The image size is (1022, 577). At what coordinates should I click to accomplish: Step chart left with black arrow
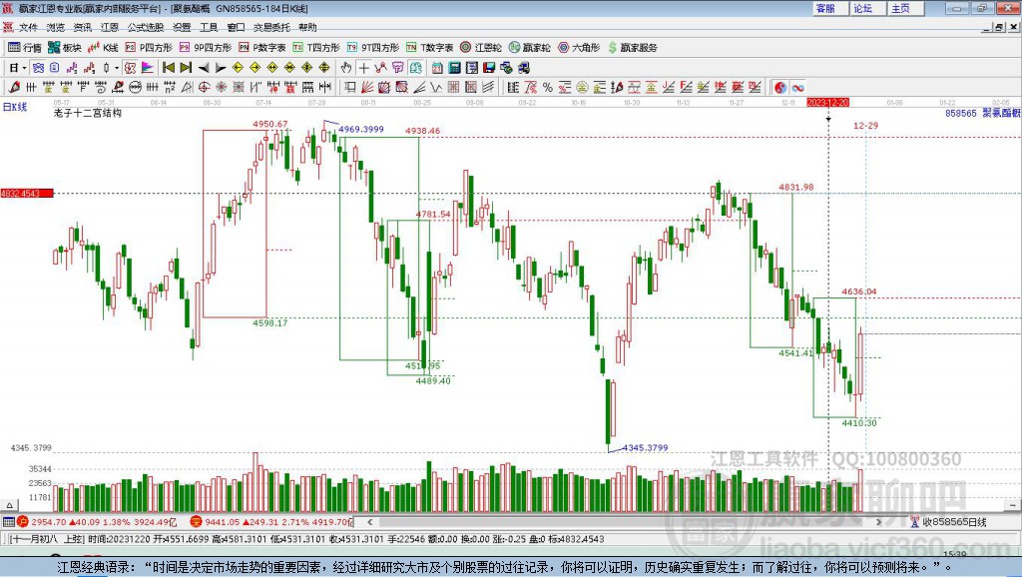click(204, 68)
